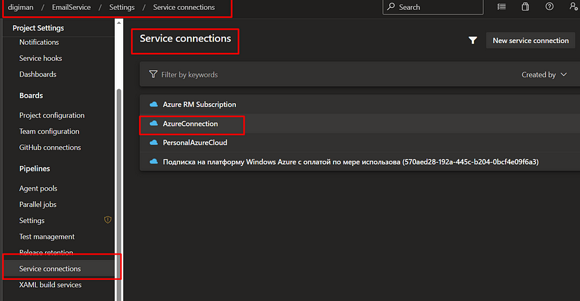Click the chevron next to Created by

click(563, 75)
